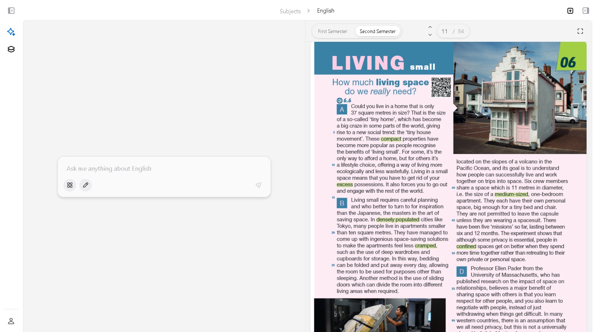596x332 pixels.
Task: Open the stacked layers icon in sidebar
Action: pyautogui.click(x=11, y=49)
